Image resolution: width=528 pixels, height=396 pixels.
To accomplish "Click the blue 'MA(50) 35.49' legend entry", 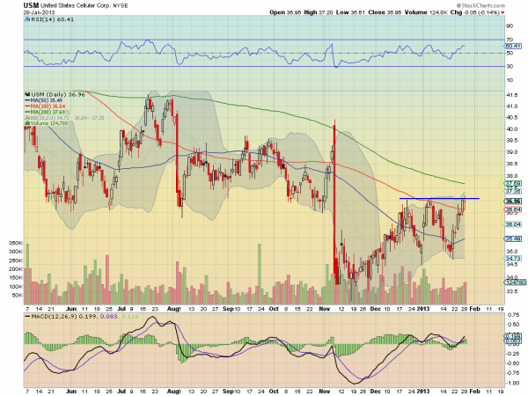I will [x=44, y=100].
